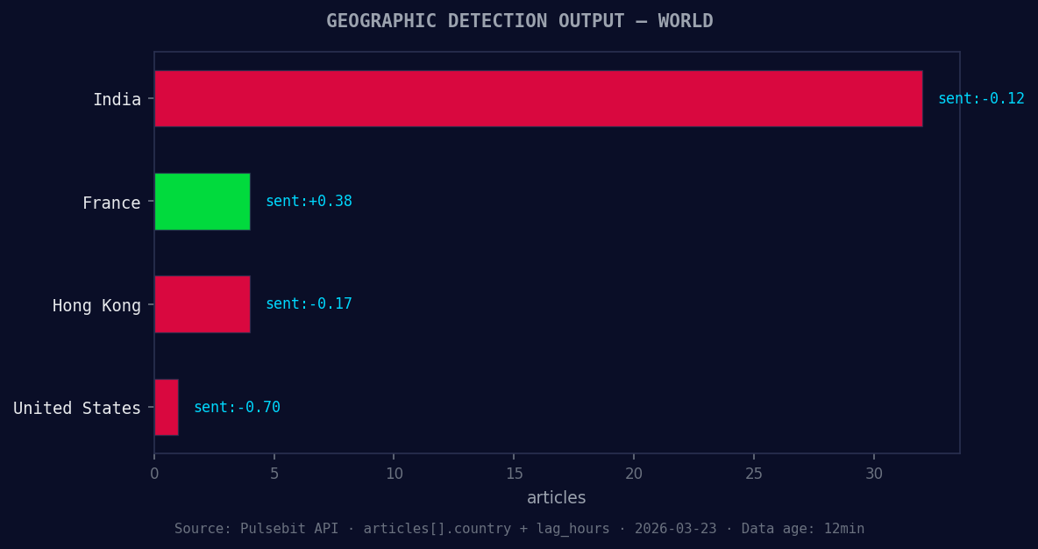Click the '15' tick label on the x-axis
The width and height of the screenshot is (1038, 549).
(x=514, y=473)
